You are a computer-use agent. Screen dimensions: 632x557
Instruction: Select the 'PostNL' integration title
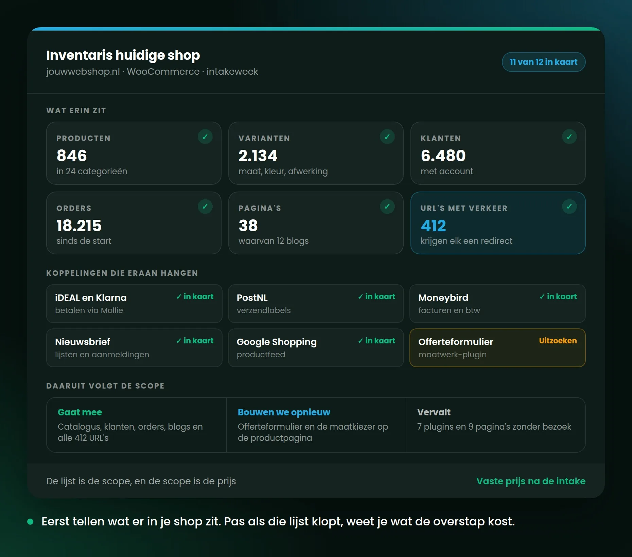(x=252, y=298)
